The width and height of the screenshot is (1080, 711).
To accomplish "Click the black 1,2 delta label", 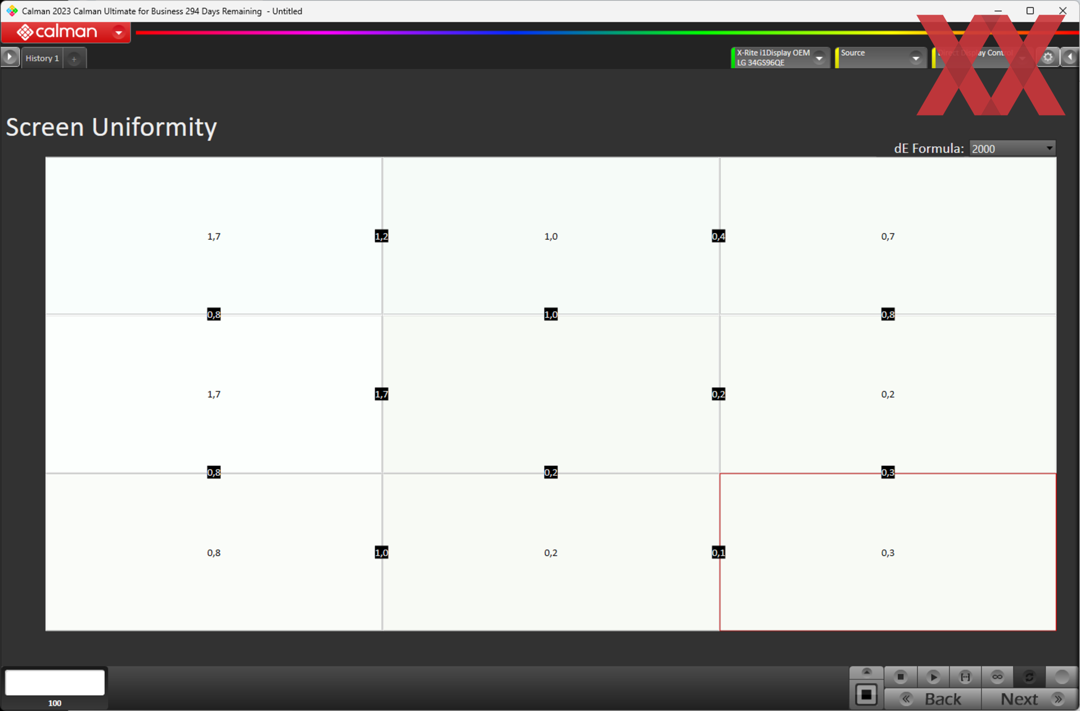I will (x=381, y=236).
